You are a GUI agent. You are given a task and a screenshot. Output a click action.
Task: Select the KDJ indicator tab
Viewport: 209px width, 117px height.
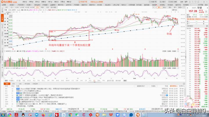click(x=34, y=81)
